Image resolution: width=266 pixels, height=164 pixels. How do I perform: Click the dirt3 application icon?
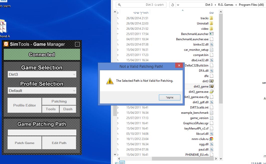coord(211,81)
